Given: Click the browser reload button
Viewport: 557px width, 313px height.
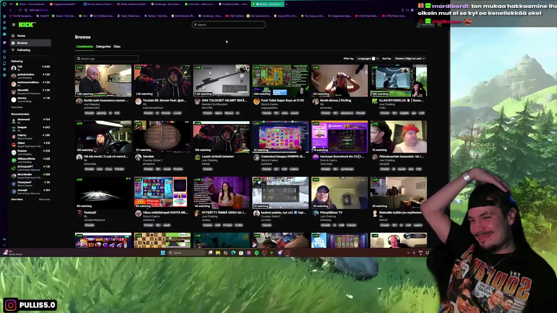Looking at the screenshot, I should pyautogui.click(x=20, y=10).
